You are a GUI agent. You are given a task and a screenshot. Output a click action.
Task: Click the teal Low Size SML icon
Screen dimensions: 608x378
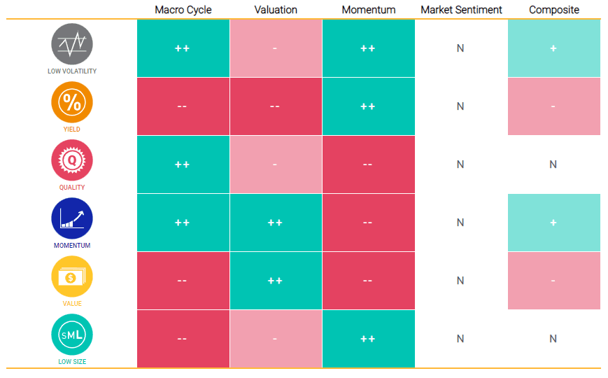[72, 335]
